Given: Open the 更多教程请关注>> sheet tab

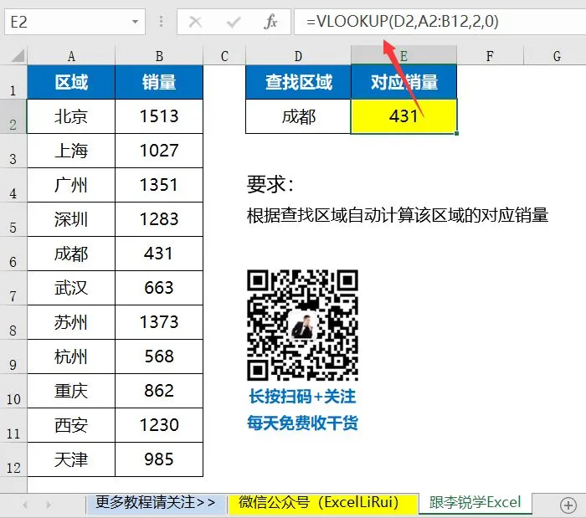Looking at the screenshot, I should [x=155, y=503].
